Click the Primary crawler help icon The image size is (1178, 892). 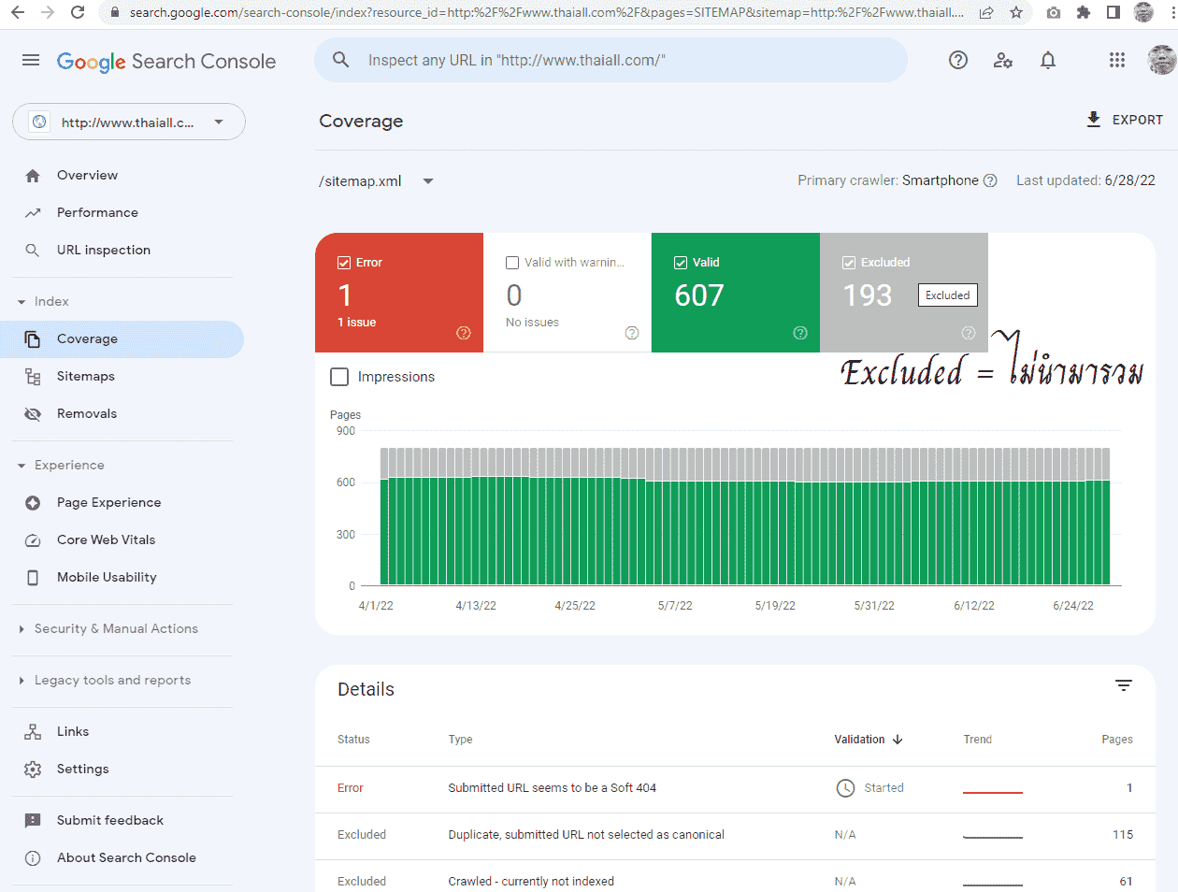click(990, 180)
